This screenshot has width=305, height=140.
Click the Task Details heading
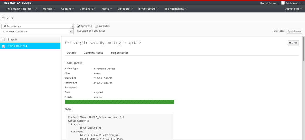[74, 63]
